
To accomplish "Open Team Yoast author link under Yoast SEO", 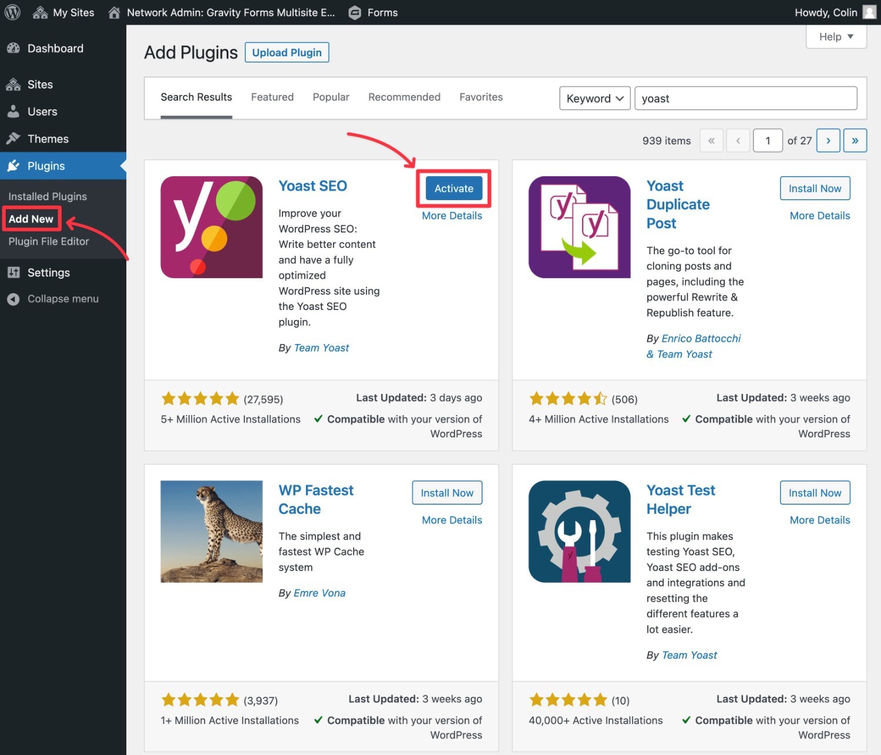I will click(x=321, y=348).
